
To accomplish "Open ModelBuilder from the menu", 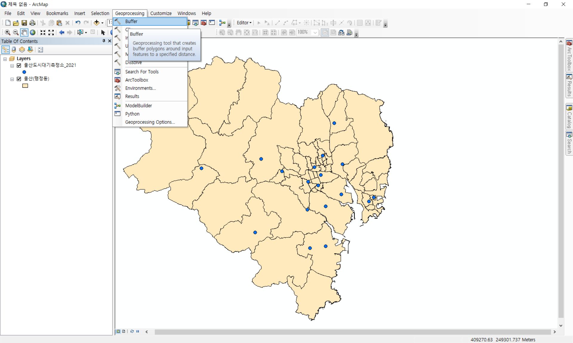I will click(138, 106).
